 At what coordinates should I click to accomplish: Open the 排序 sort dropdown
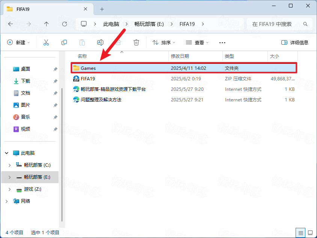(x=163, y=42)
